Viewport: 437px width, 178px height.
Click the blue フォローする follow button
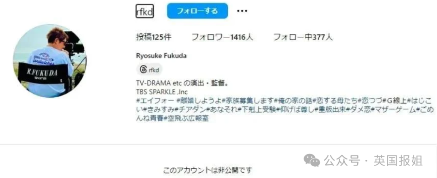pos(197,11)
